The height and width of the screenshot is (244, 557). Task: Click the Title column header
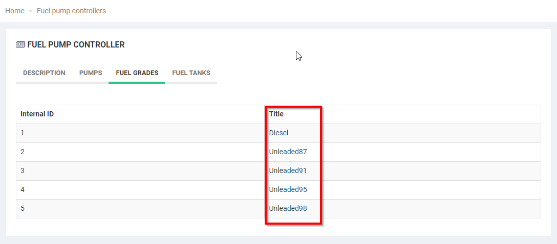(276, 114)
